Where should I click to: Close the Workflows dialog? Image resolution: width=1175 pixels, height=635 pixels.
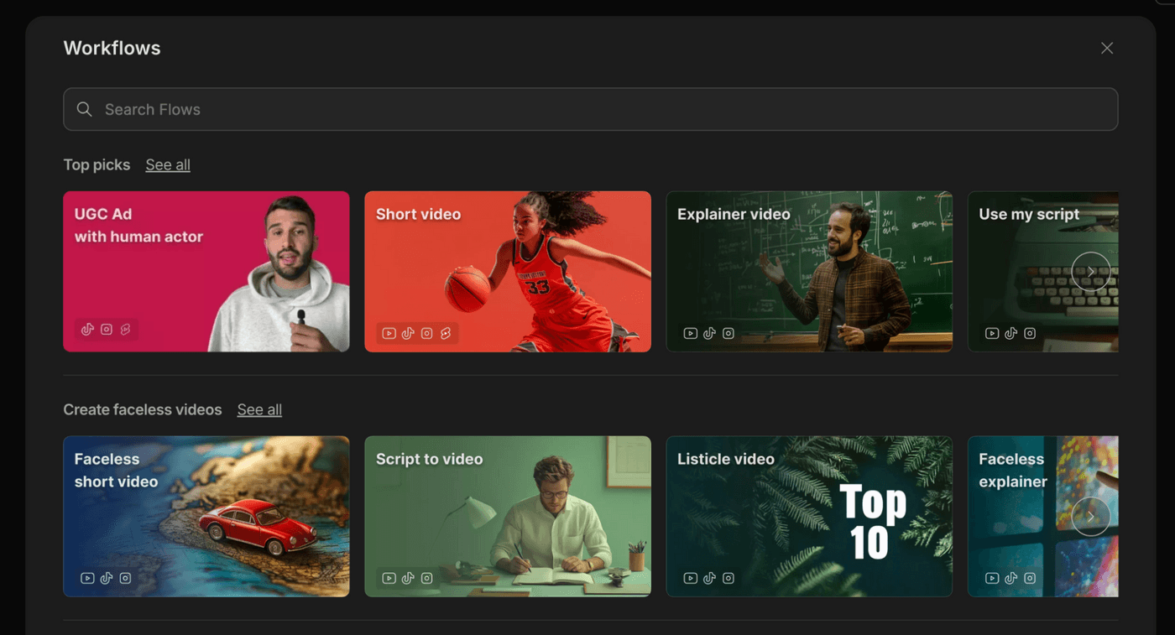tap(1107, 49)
